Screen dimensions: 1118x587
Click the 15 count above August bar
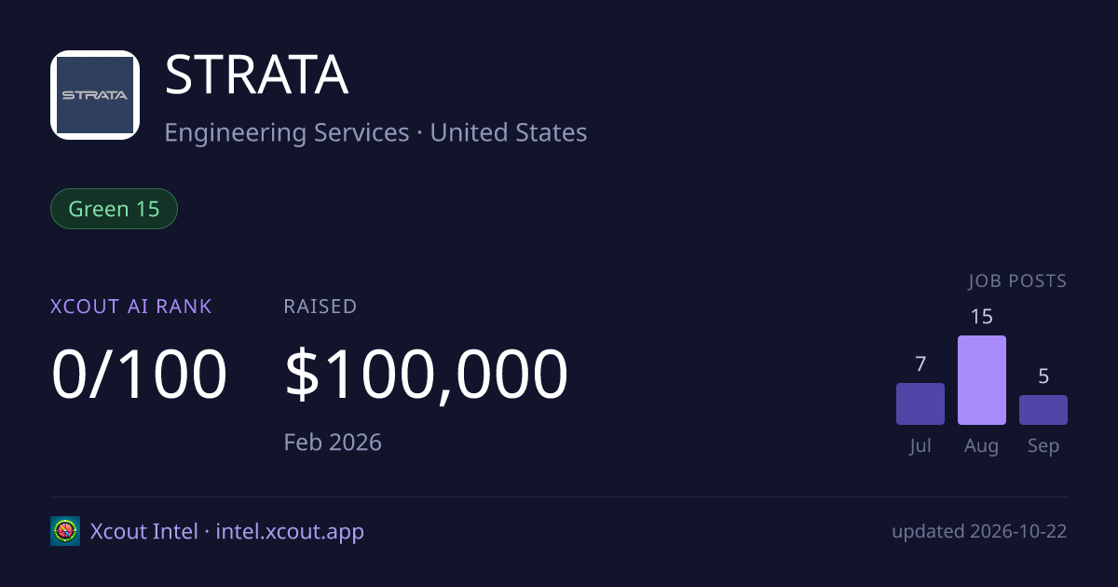tap(982, 317)
